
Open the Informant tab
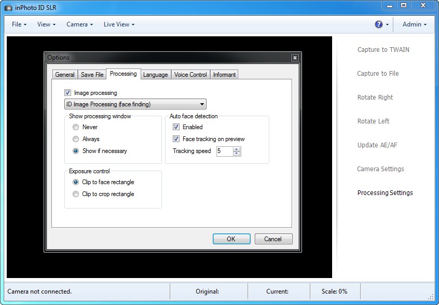tap(224, 75)
